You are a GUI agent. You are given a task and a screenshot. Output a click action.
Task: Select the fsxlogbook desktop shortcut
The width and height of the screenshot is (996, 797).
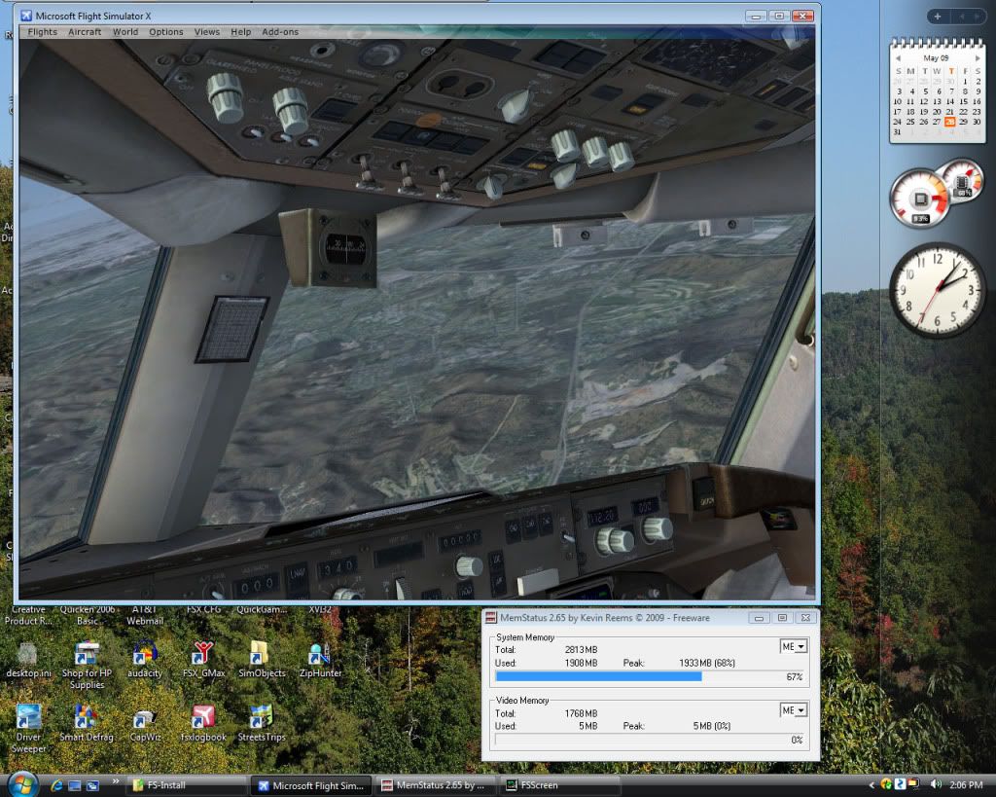coord(203,723)
